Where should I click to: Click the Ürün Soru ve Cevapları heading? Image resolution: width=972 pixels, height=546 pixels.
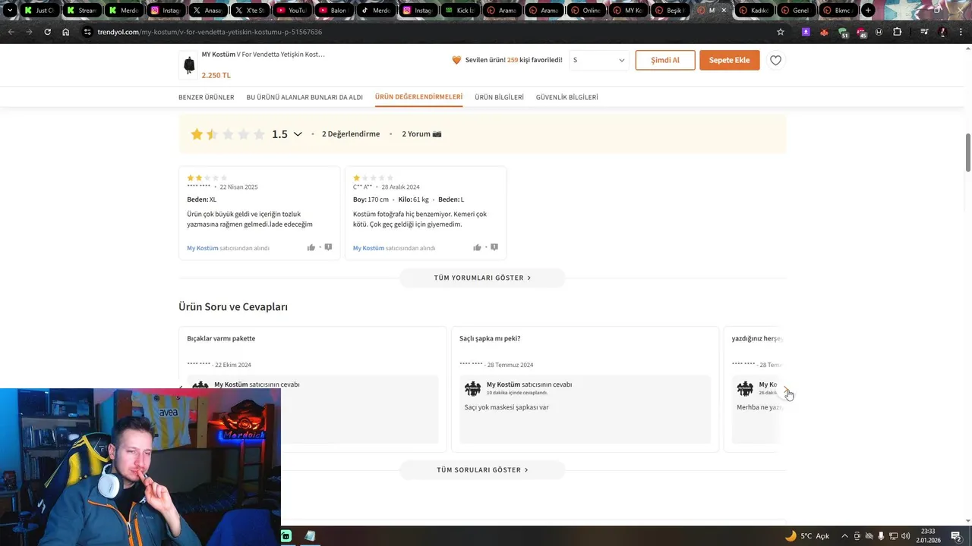pyautogui.click(x=233, y=307)
